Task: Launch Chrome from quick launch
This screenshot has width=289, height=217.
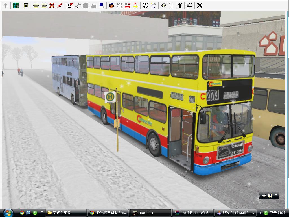Action: [x=22, y=213]
